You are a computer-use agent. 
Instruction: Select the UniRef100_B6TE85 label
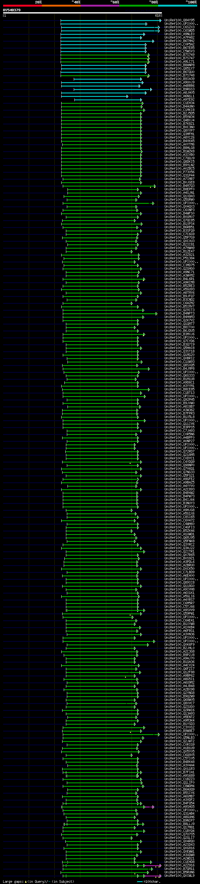tap(179, 48)
